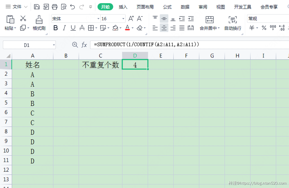Expand font color dropdown arrow

point(133,28)
